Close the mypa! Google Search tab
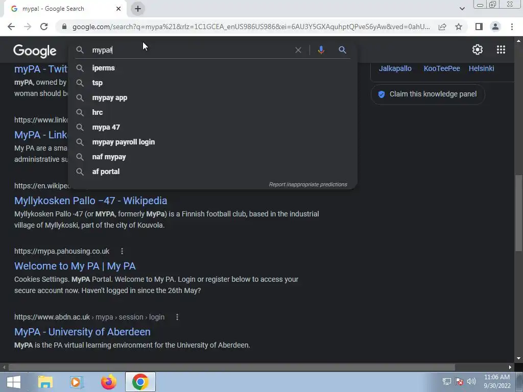 point(118,9)
